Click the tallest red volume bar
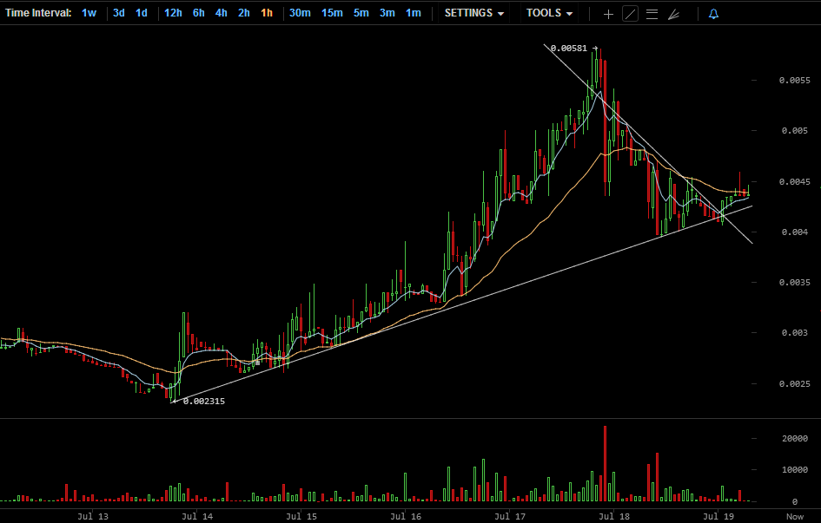The width and height of the screenshot is (821, 523). (x=606, y=463)
